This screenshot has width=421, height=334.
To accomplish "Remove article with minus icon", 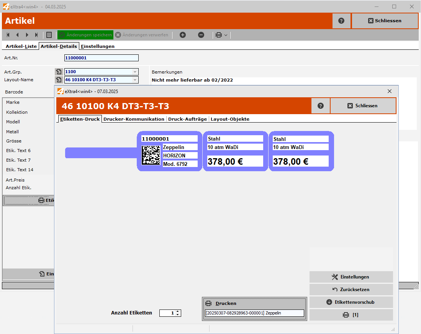I will pyautogui.click(x=201, y=35).
